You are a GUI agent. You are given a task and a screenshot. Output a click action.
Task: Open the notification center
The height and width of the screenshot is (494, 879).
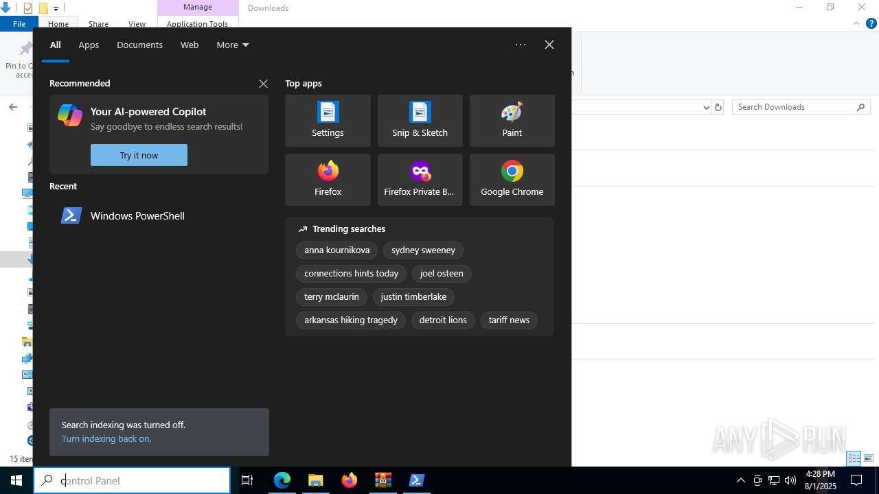click(x=856, y=480)
